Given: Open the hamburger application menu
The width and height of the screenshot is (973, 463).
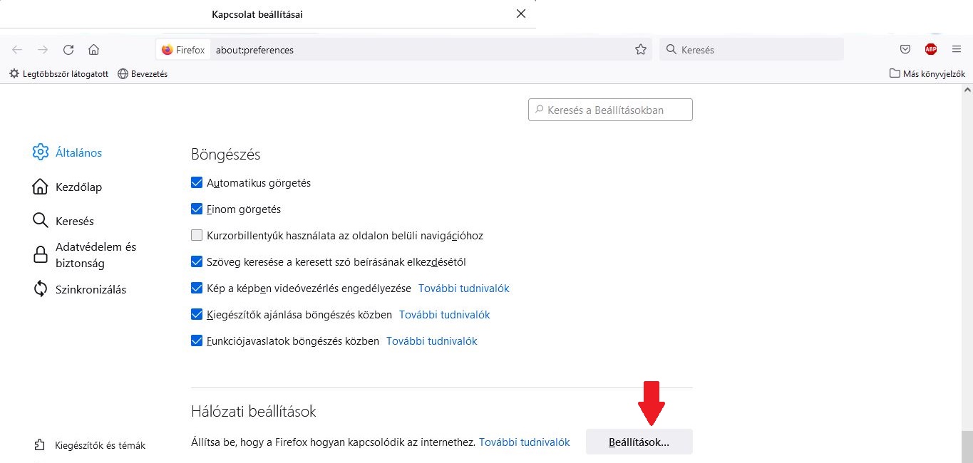Looking at the screenshot, I should [x=957, y=49].
